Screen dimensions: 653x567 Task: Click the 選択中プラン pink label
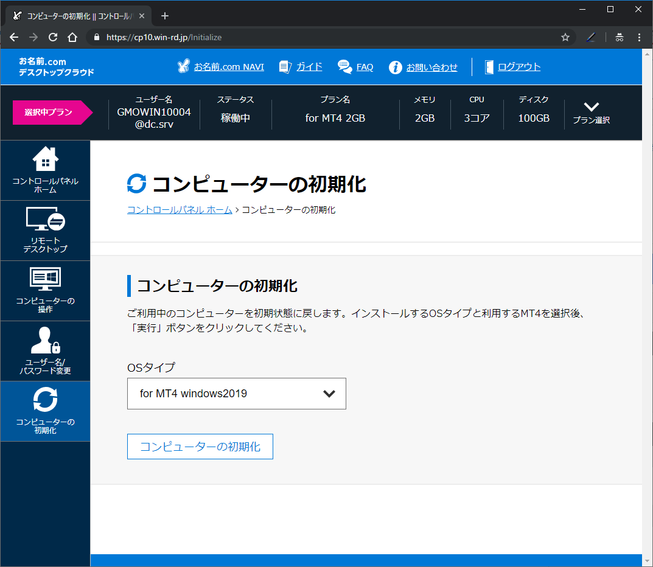pos(52,113)
